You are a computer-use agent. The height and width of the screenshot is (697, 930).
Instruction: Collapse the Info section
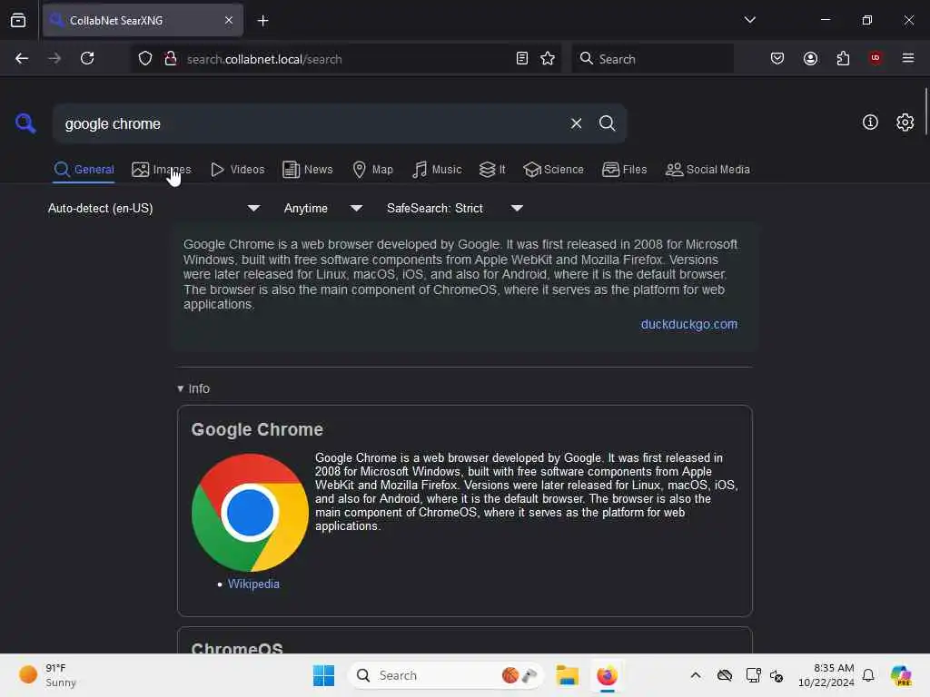tap(193, 388)
